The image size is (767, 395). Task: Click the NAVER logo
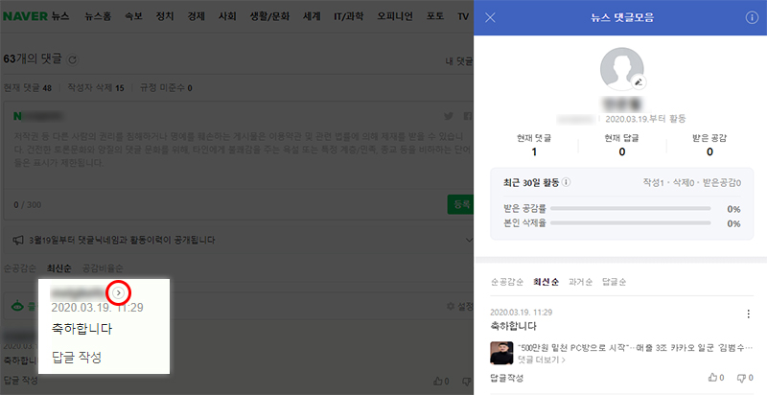25,16
